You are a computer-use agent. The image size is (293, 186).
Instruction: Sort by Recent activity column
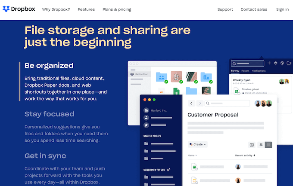[245, 156]
